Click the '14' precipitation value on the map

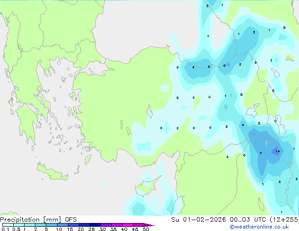pos(278,151)
